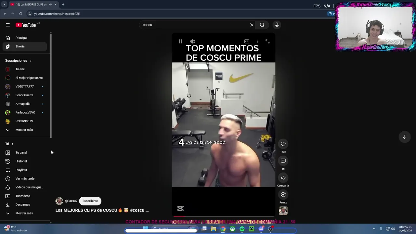Expand the Suscripciones section chevron

click(x=31, y=60)
